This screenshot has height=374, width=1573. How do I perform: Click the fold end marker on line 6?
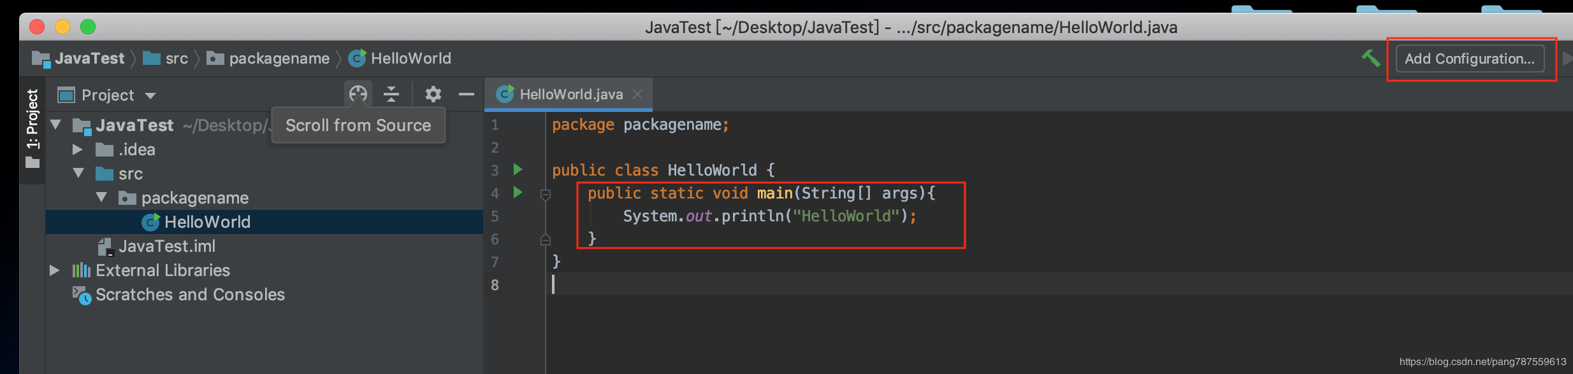point(546,239)
